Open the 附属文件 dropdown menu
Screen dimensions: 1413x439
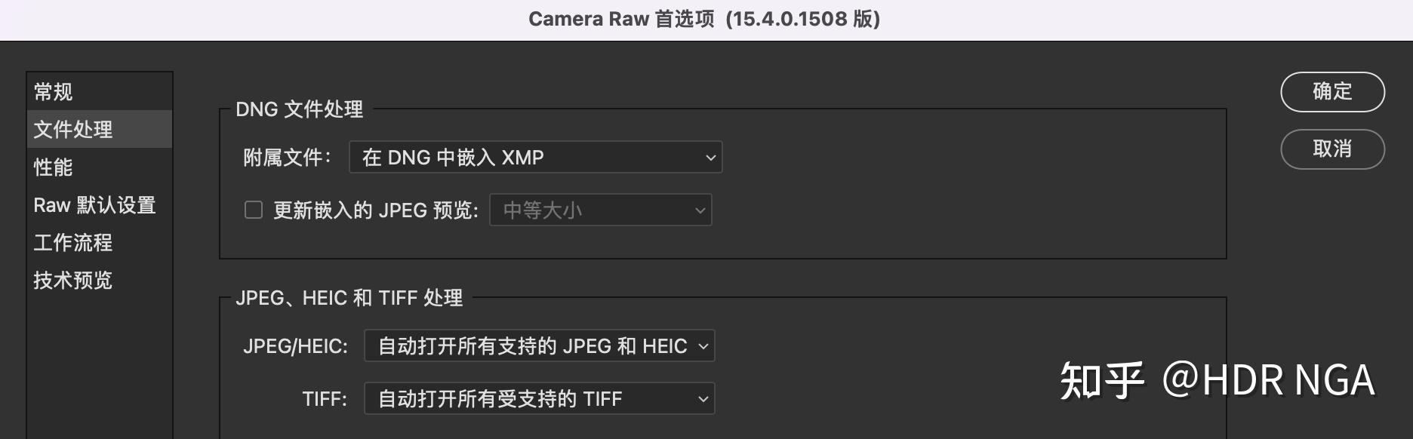[x=534, y=157]
